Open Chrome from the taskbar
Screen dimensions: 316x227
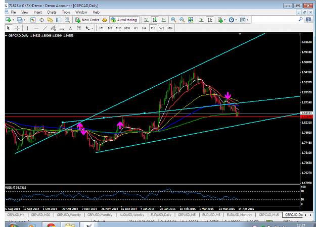click(x=51, y=225)
